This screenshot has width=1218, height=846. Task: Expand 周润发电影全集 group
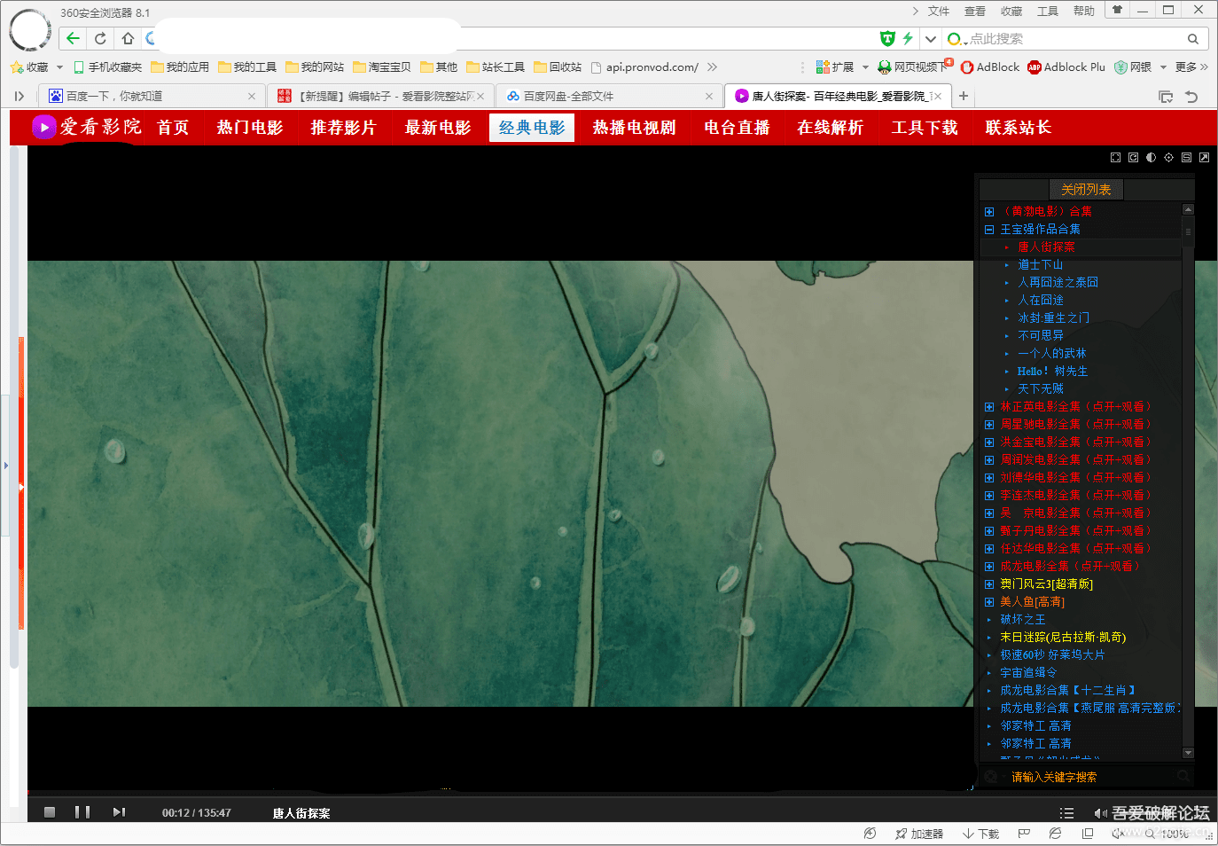click(989, 459)
